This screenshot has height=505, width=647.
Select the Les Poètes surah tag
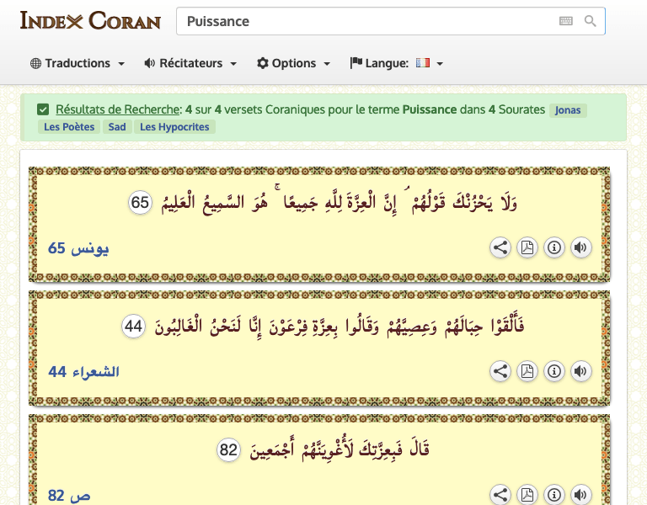[x=69, y=127]
